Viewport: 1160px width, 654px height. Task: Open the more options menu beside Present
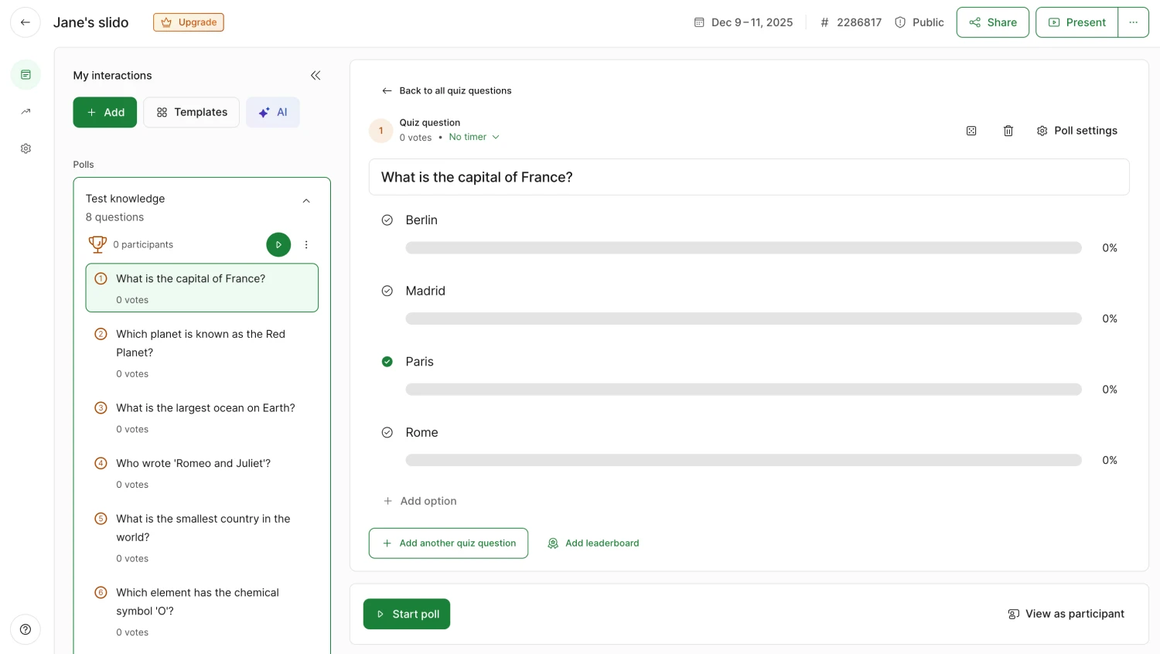pos(1133,22)
